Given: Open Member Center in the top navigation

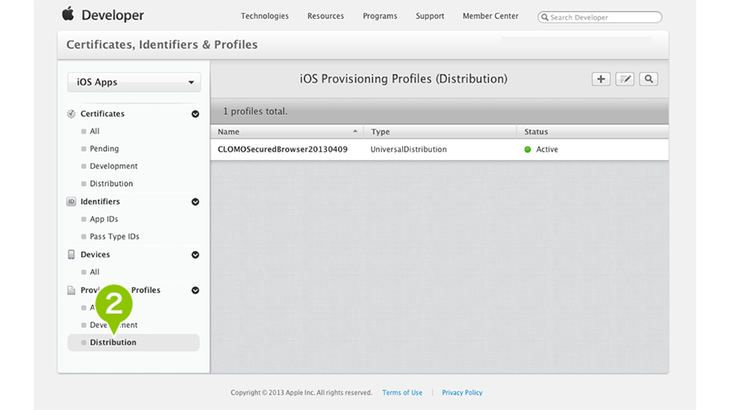Looking at the screenshot, I should coord(490,16).
